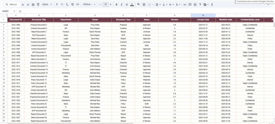Click cell Memo Document 11

pyautogui.click(x=39, y=59)
